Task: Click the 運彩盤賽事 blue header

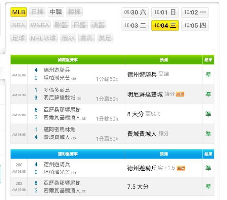Action: click(x=68, y=154)
